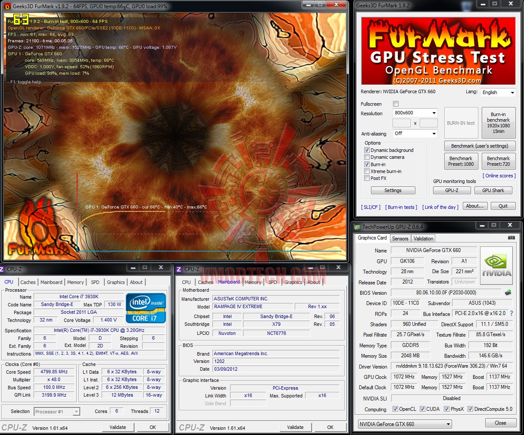Viewport: 524px width, 435px height.
Task: Click the GPU-Z title bar app icon
Action: (x=357, y=227)
